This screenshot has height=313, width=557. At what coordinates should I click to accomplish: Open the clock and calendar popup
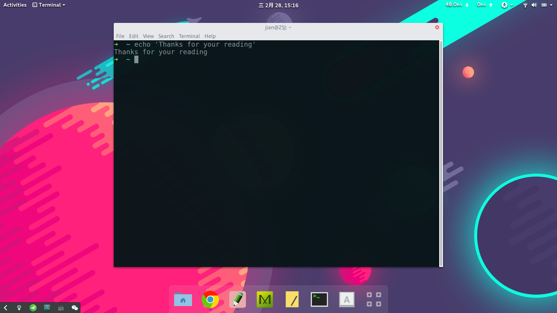tap(278, 5)
